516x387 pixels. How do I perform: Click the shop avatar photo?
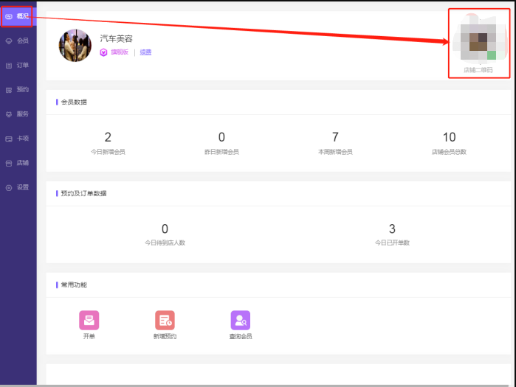click(x=75, y=46)
